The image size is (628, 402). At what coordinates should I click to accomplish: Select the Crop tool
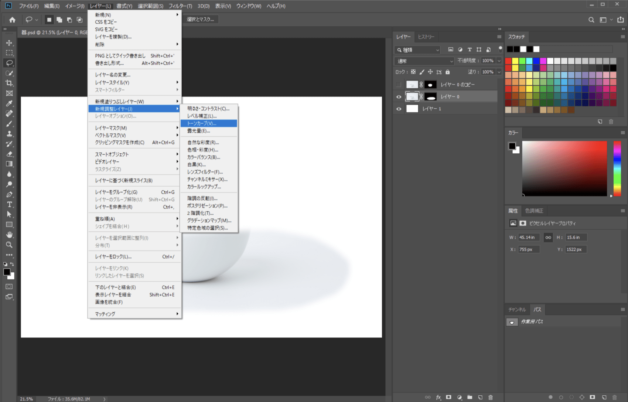9,83
